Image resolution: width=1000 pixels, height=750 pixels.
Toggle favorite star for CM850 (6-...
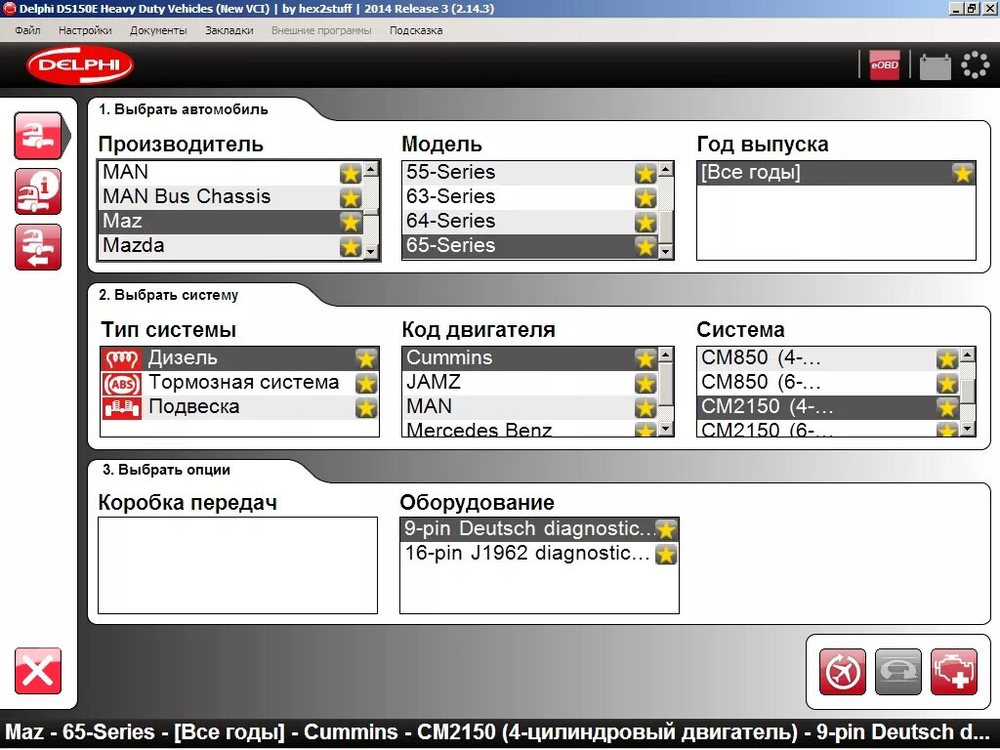(x=947, y=383)
